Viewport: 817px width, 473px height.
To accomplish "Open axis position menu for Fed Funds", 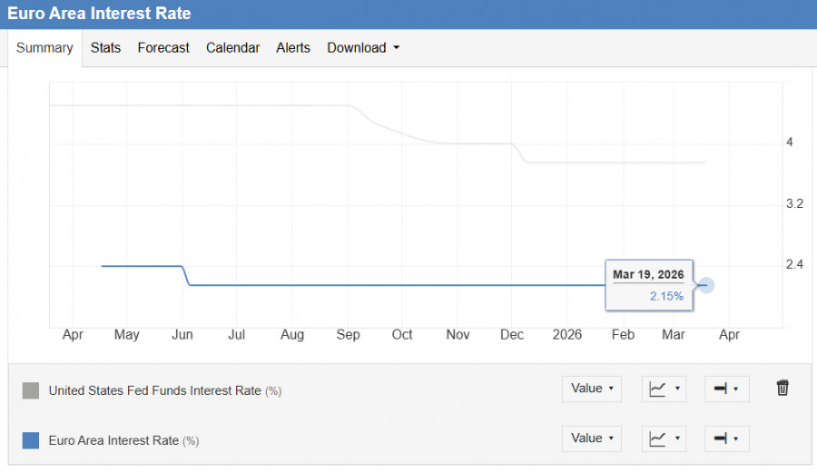I will click(x=726, y=389).
